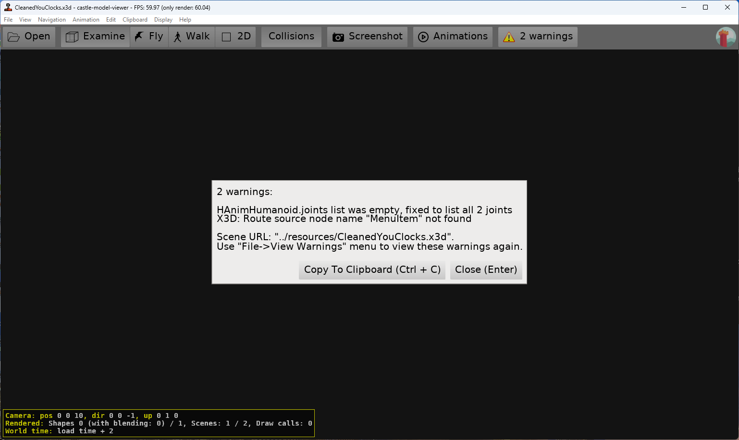The width and height of the screenshot is (739, 440).
Task: Select the Examine navigation mode
Action: coord(95,37)
